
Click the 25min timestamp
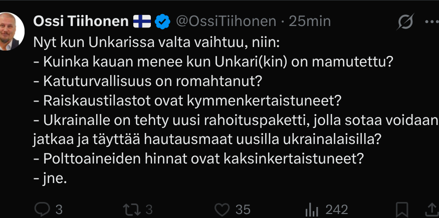coord(310,21)
